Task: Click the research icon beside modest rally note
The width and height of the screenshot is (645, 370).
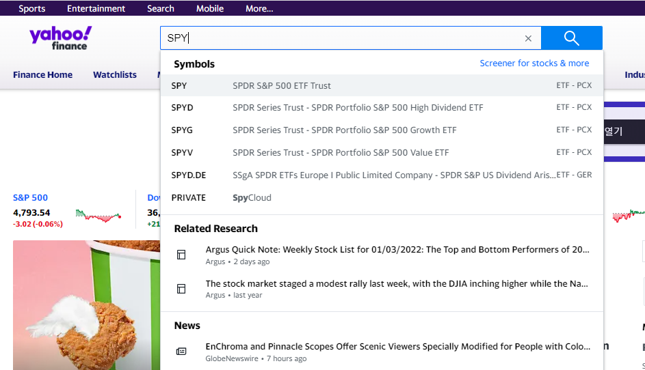Action: [x=181, y=289]
